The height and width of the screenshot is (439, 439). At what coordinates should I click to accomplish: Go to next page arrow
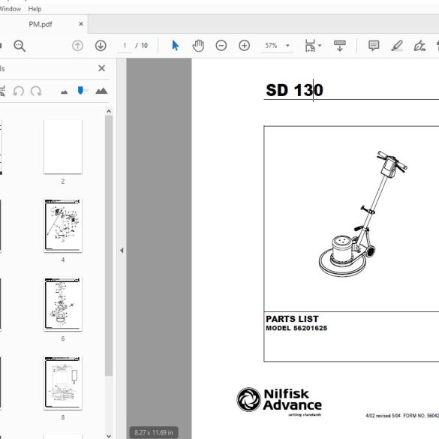point(101,46)
